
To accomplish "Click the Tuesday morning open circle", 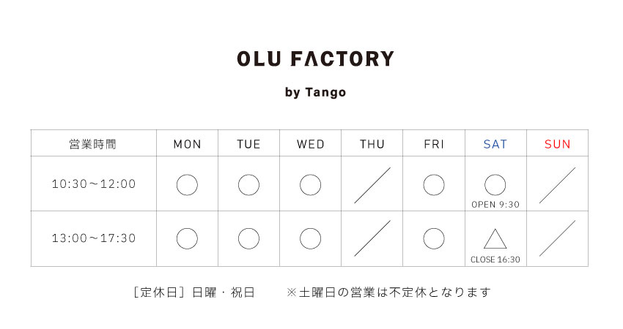I will coord(248,185).
